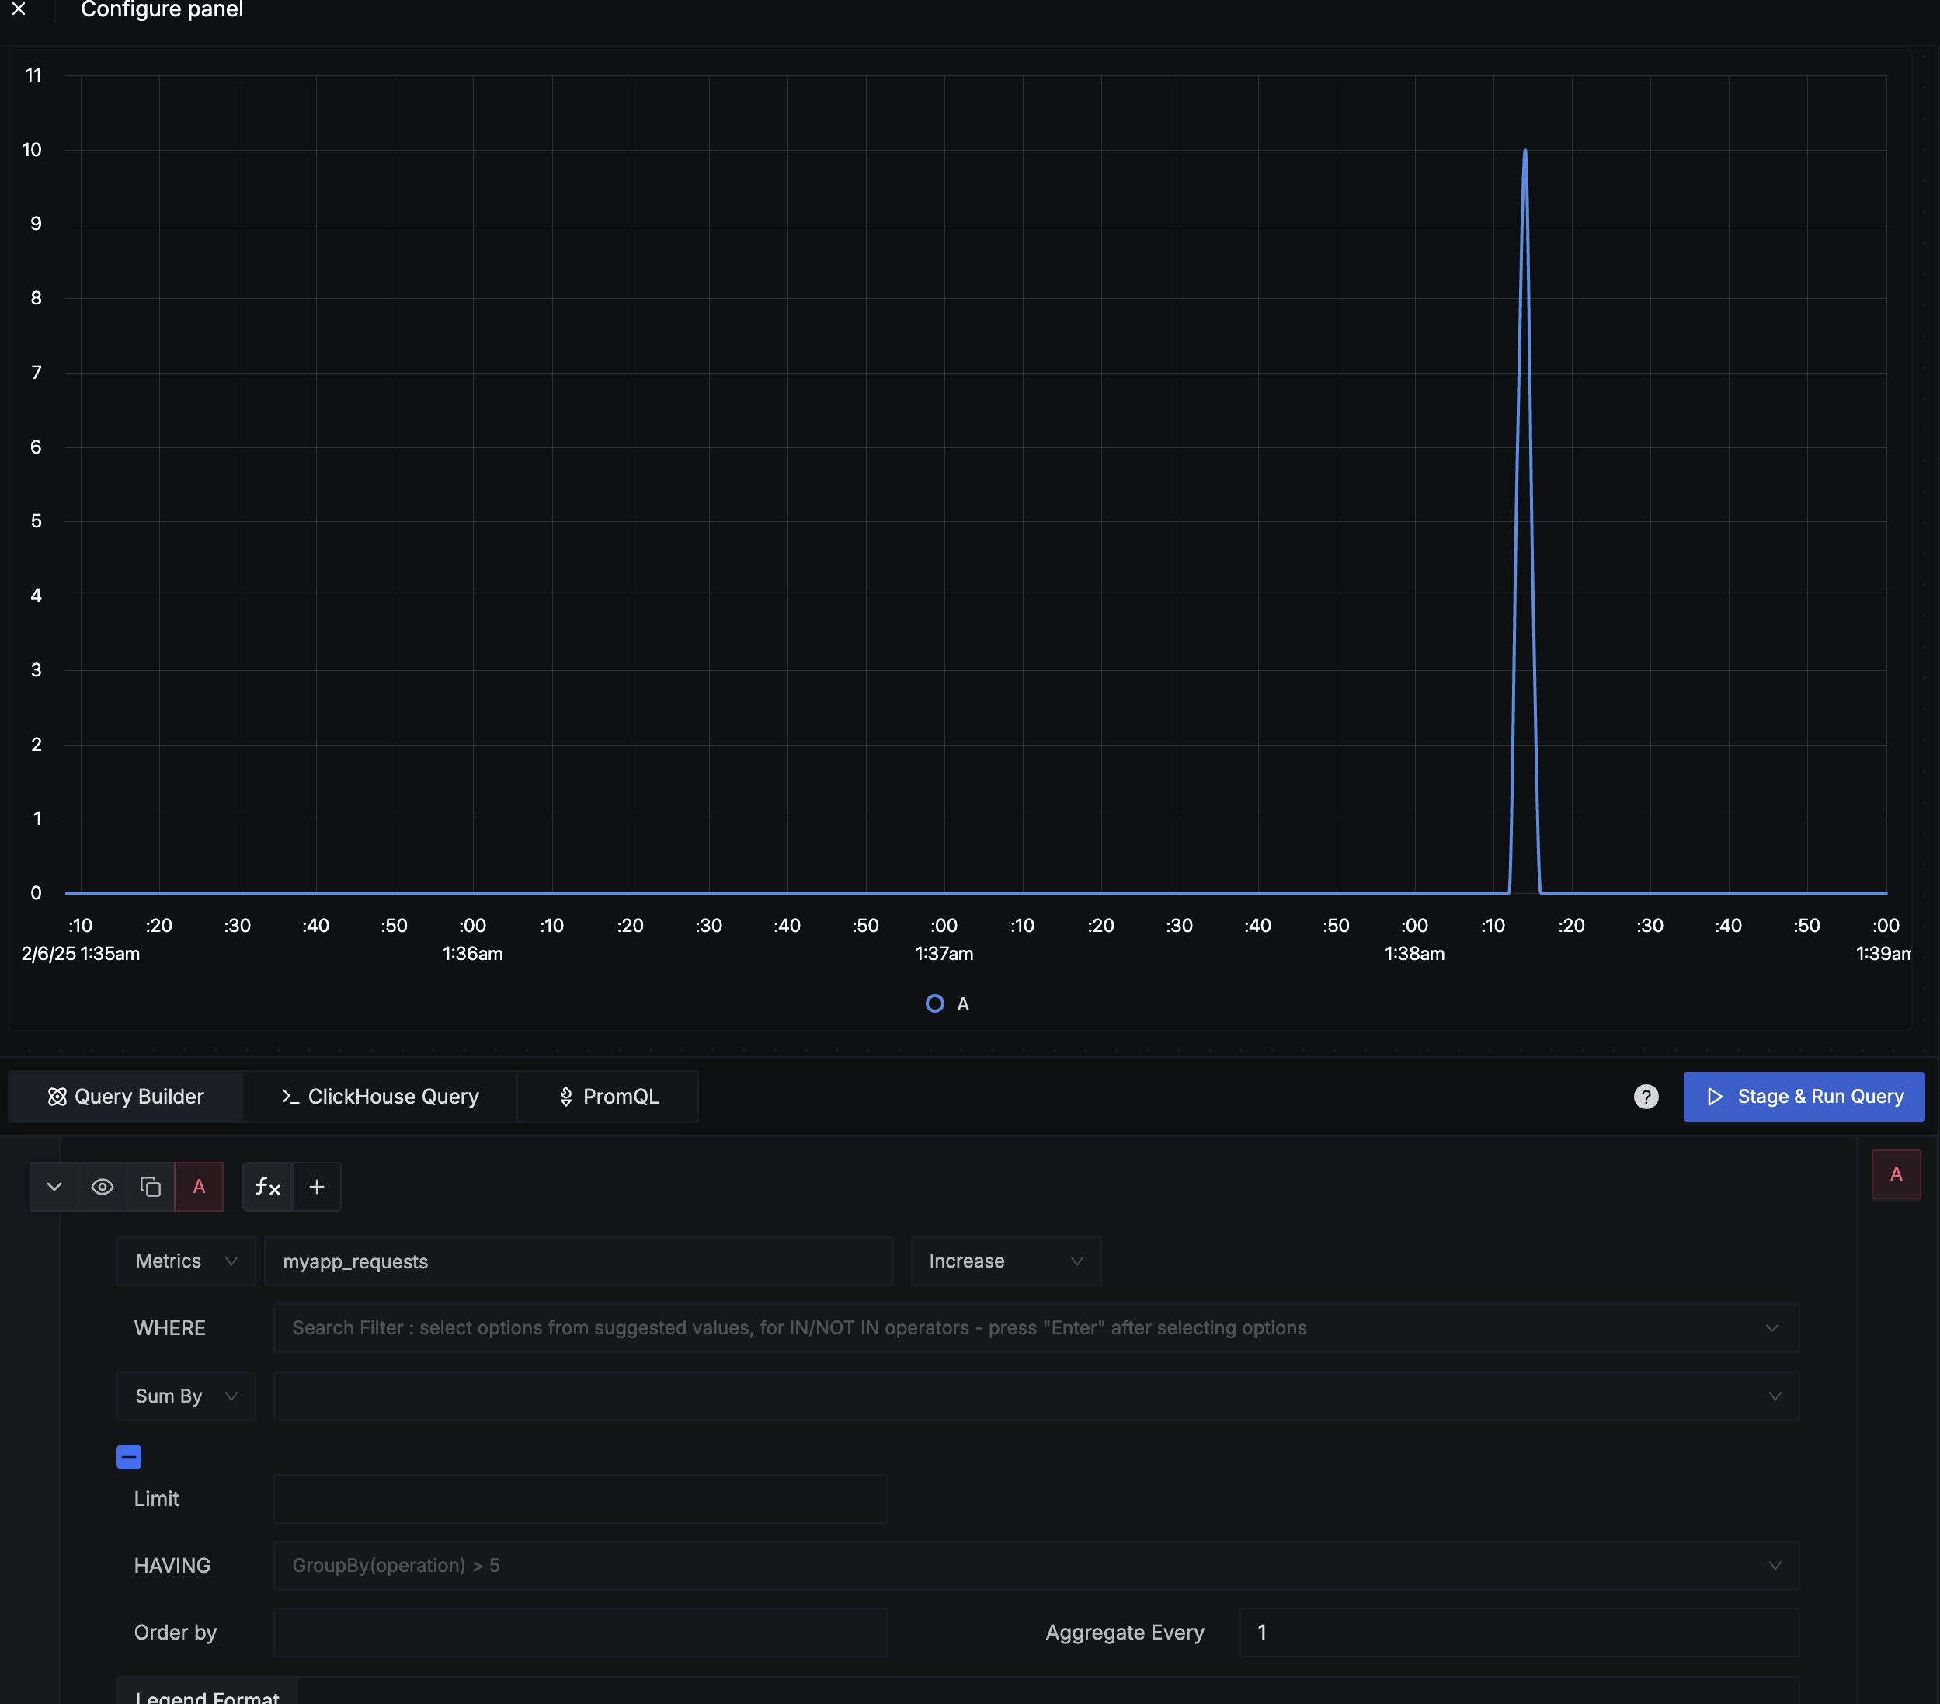The height and width of the screenshot is (1704, 1940).
Task: Select the Query Builder tab
Action: tap(125, 1097)
